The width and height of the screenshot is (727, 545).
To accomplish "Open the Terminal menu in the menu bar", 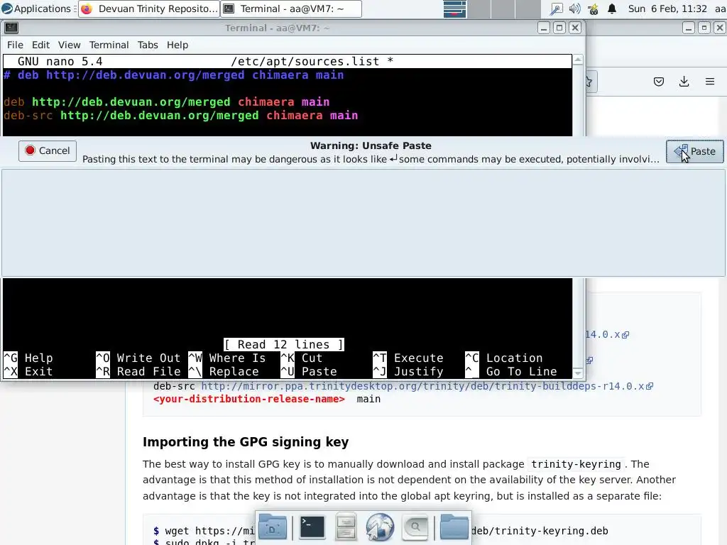I will tap(109, 45).
